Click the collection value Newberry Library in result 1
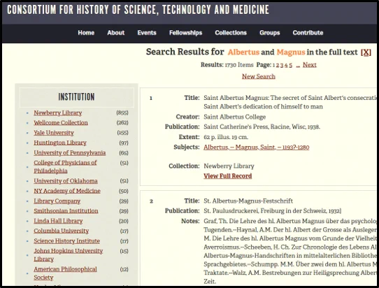The width and height of the screenshot is (379, 288). (x=229, y=166)
